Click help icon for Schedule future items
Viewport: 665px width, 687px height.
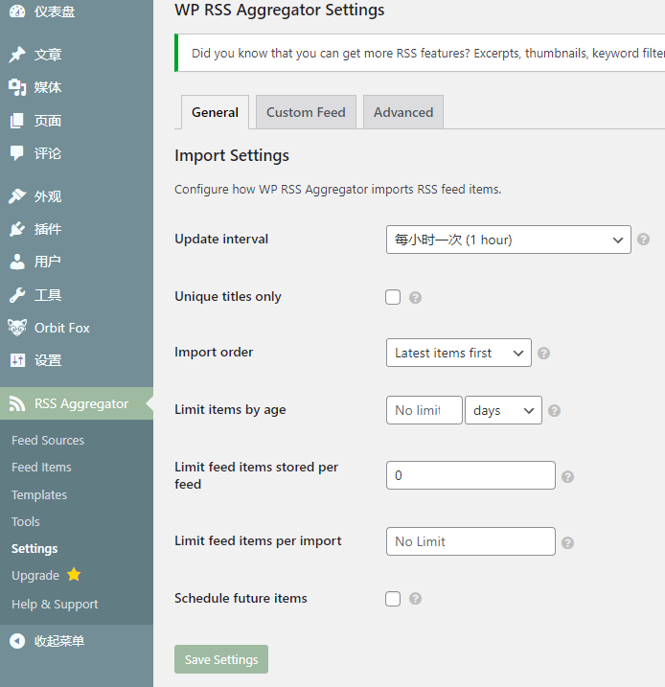(x=415, y=599)
